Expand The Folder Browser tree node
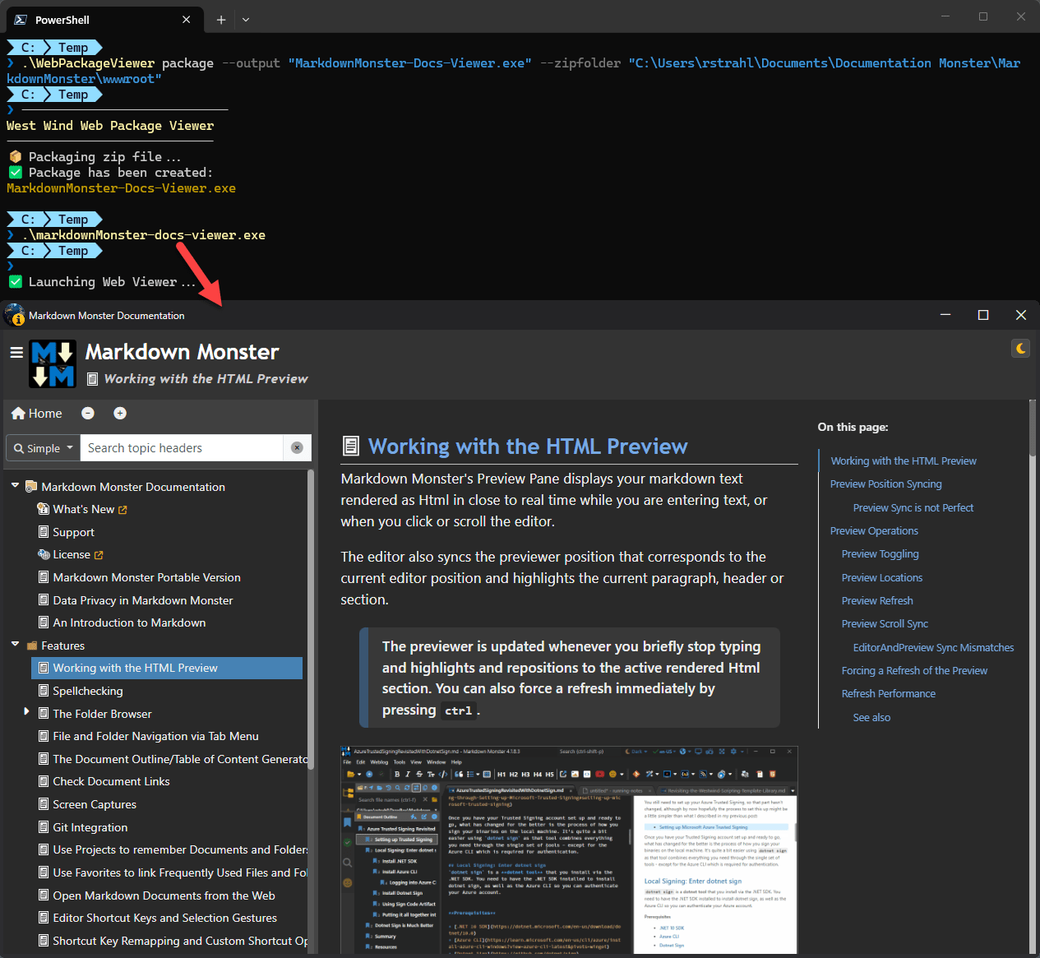 pyautogui.click(x=26, y=712)
